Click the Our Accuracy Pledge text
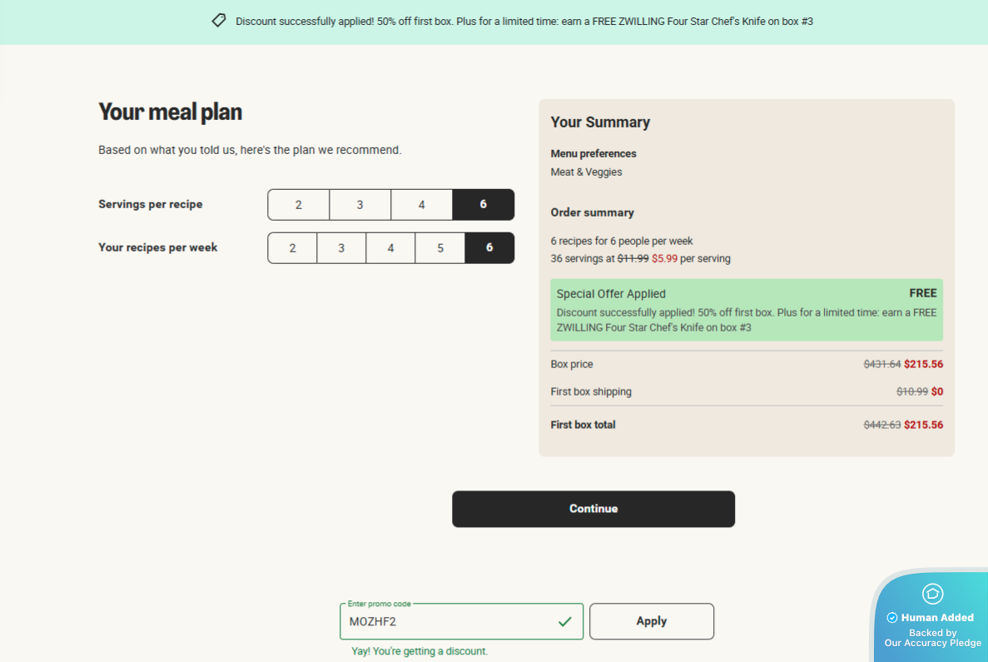The height and width of the screenshot is (662, 988). 932,643
